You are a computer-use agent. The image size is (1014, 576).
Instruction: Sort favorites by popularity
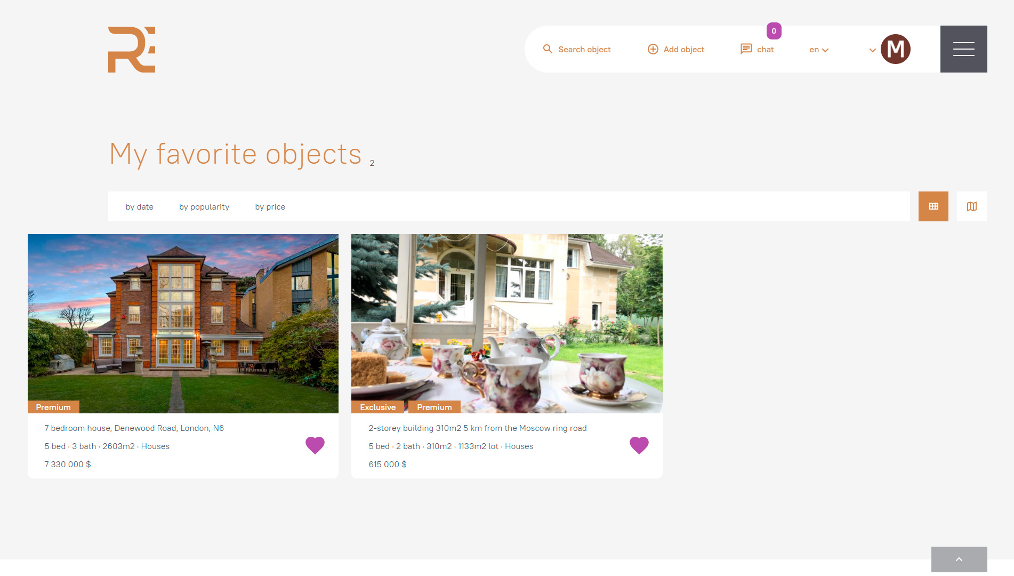(x=204, y=207)
